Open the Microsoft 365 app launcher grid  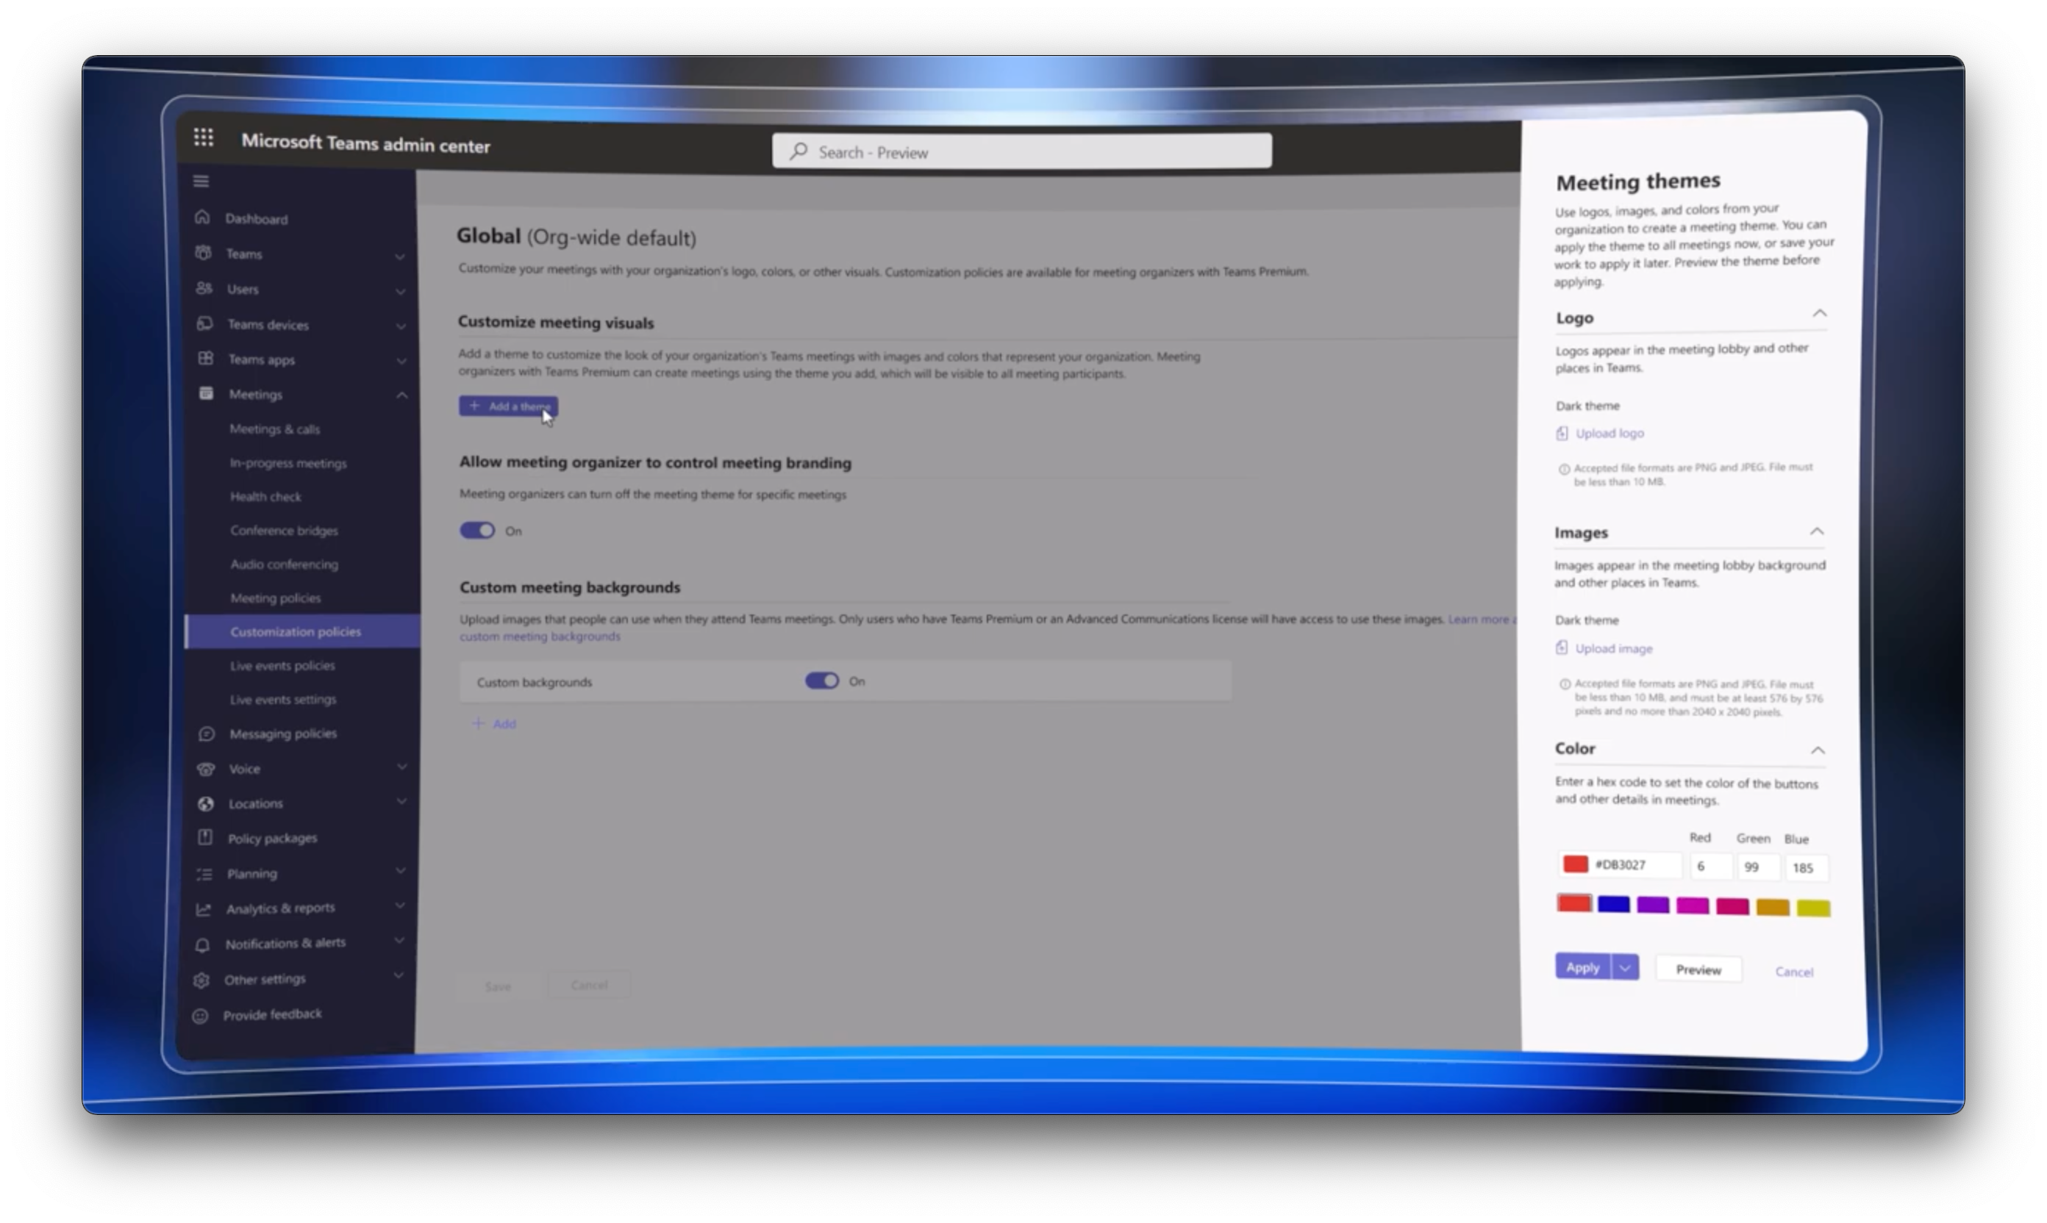(204, 137)
